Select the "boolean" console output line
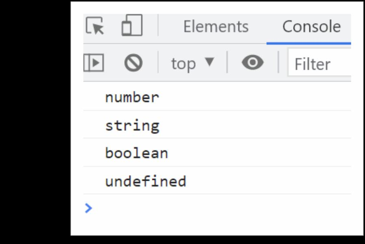Viewport: 365px width, 244px height. (136, 153)
